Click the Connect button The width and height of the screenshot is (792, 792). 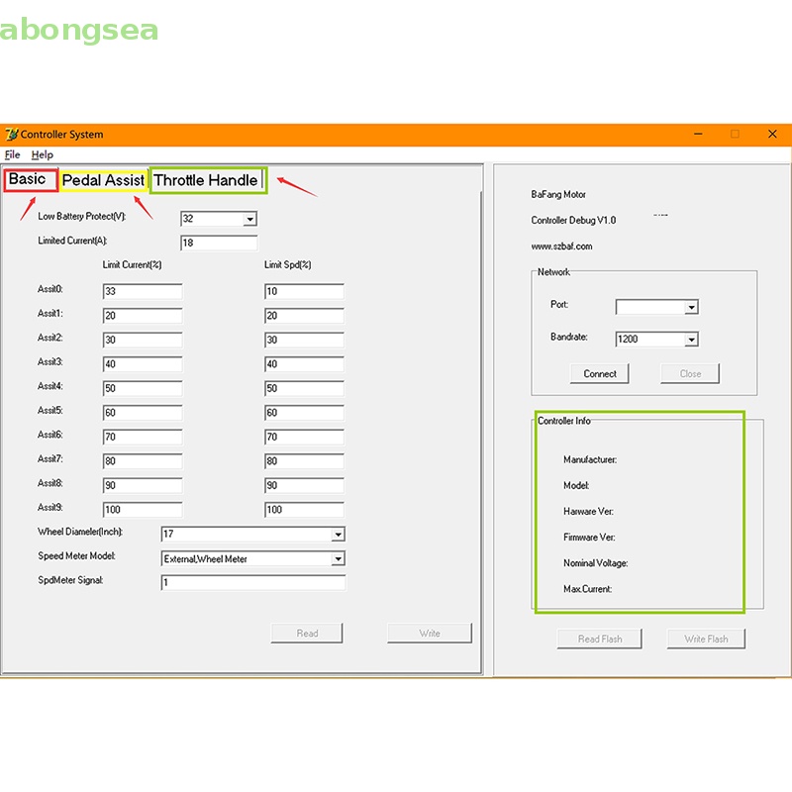[600, 374]
